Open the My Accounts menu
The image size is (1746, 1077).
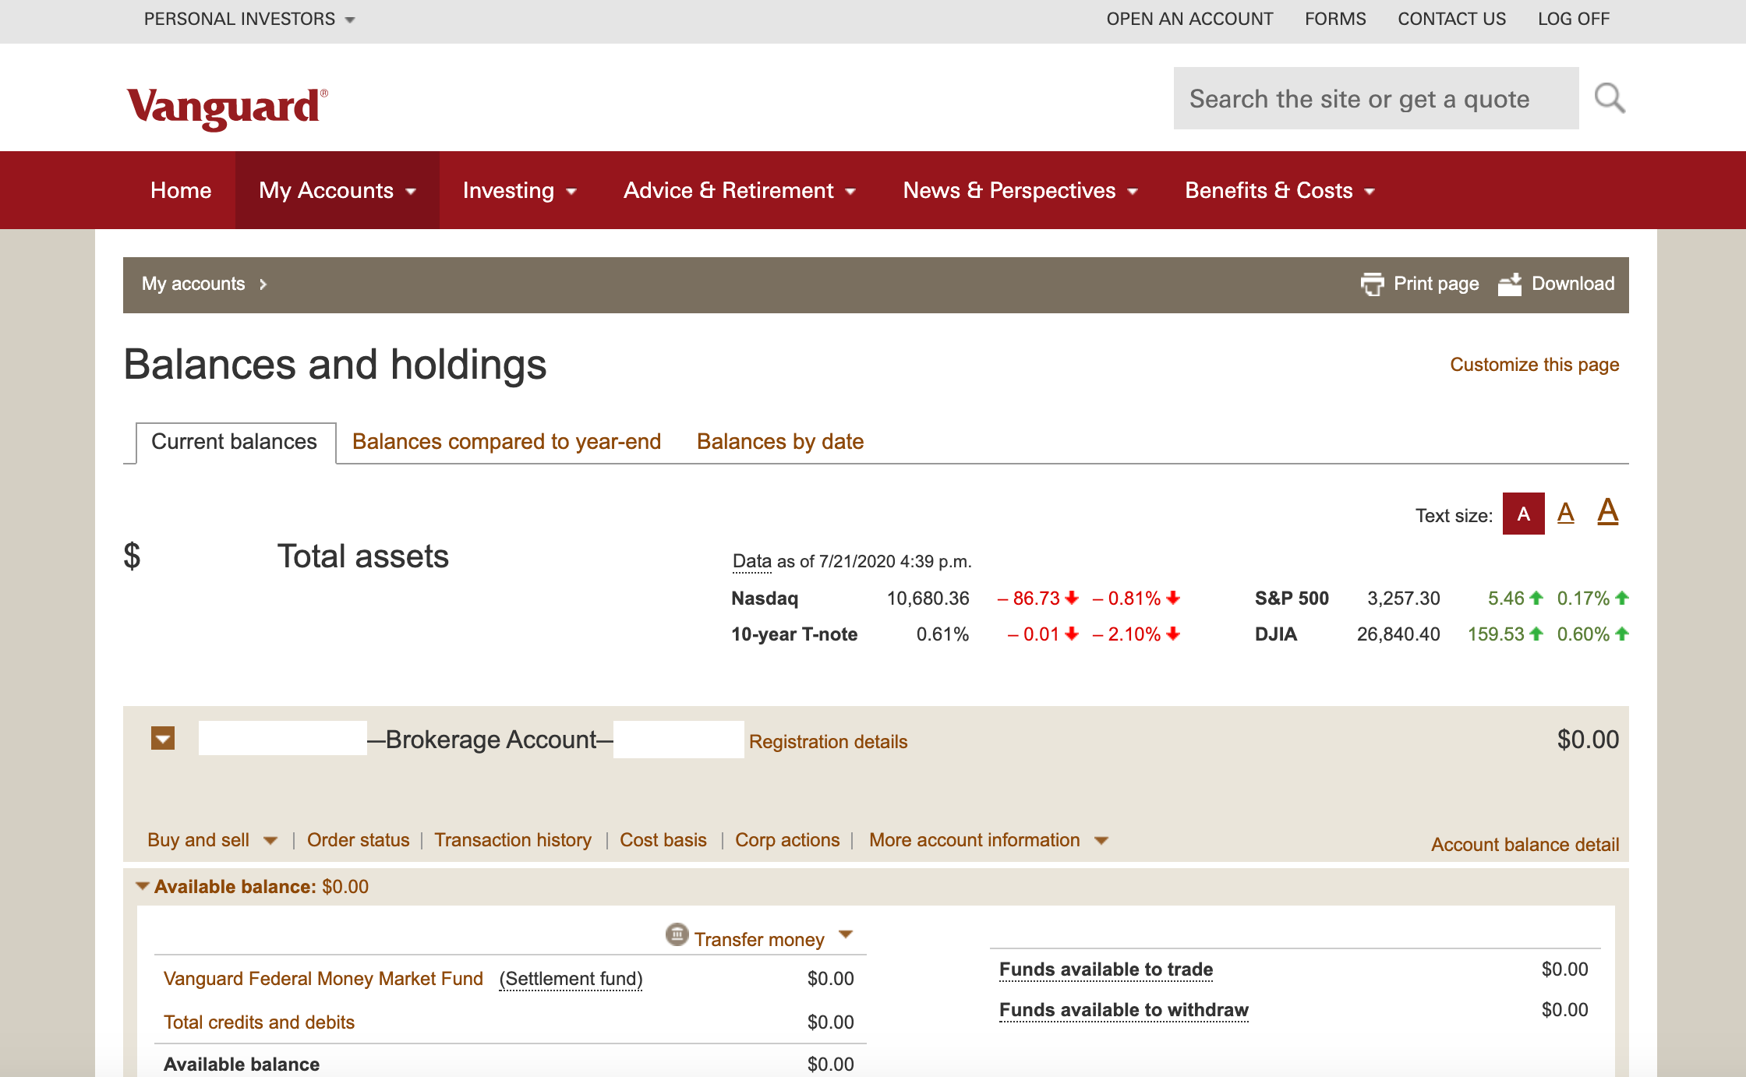coord(338,190)
